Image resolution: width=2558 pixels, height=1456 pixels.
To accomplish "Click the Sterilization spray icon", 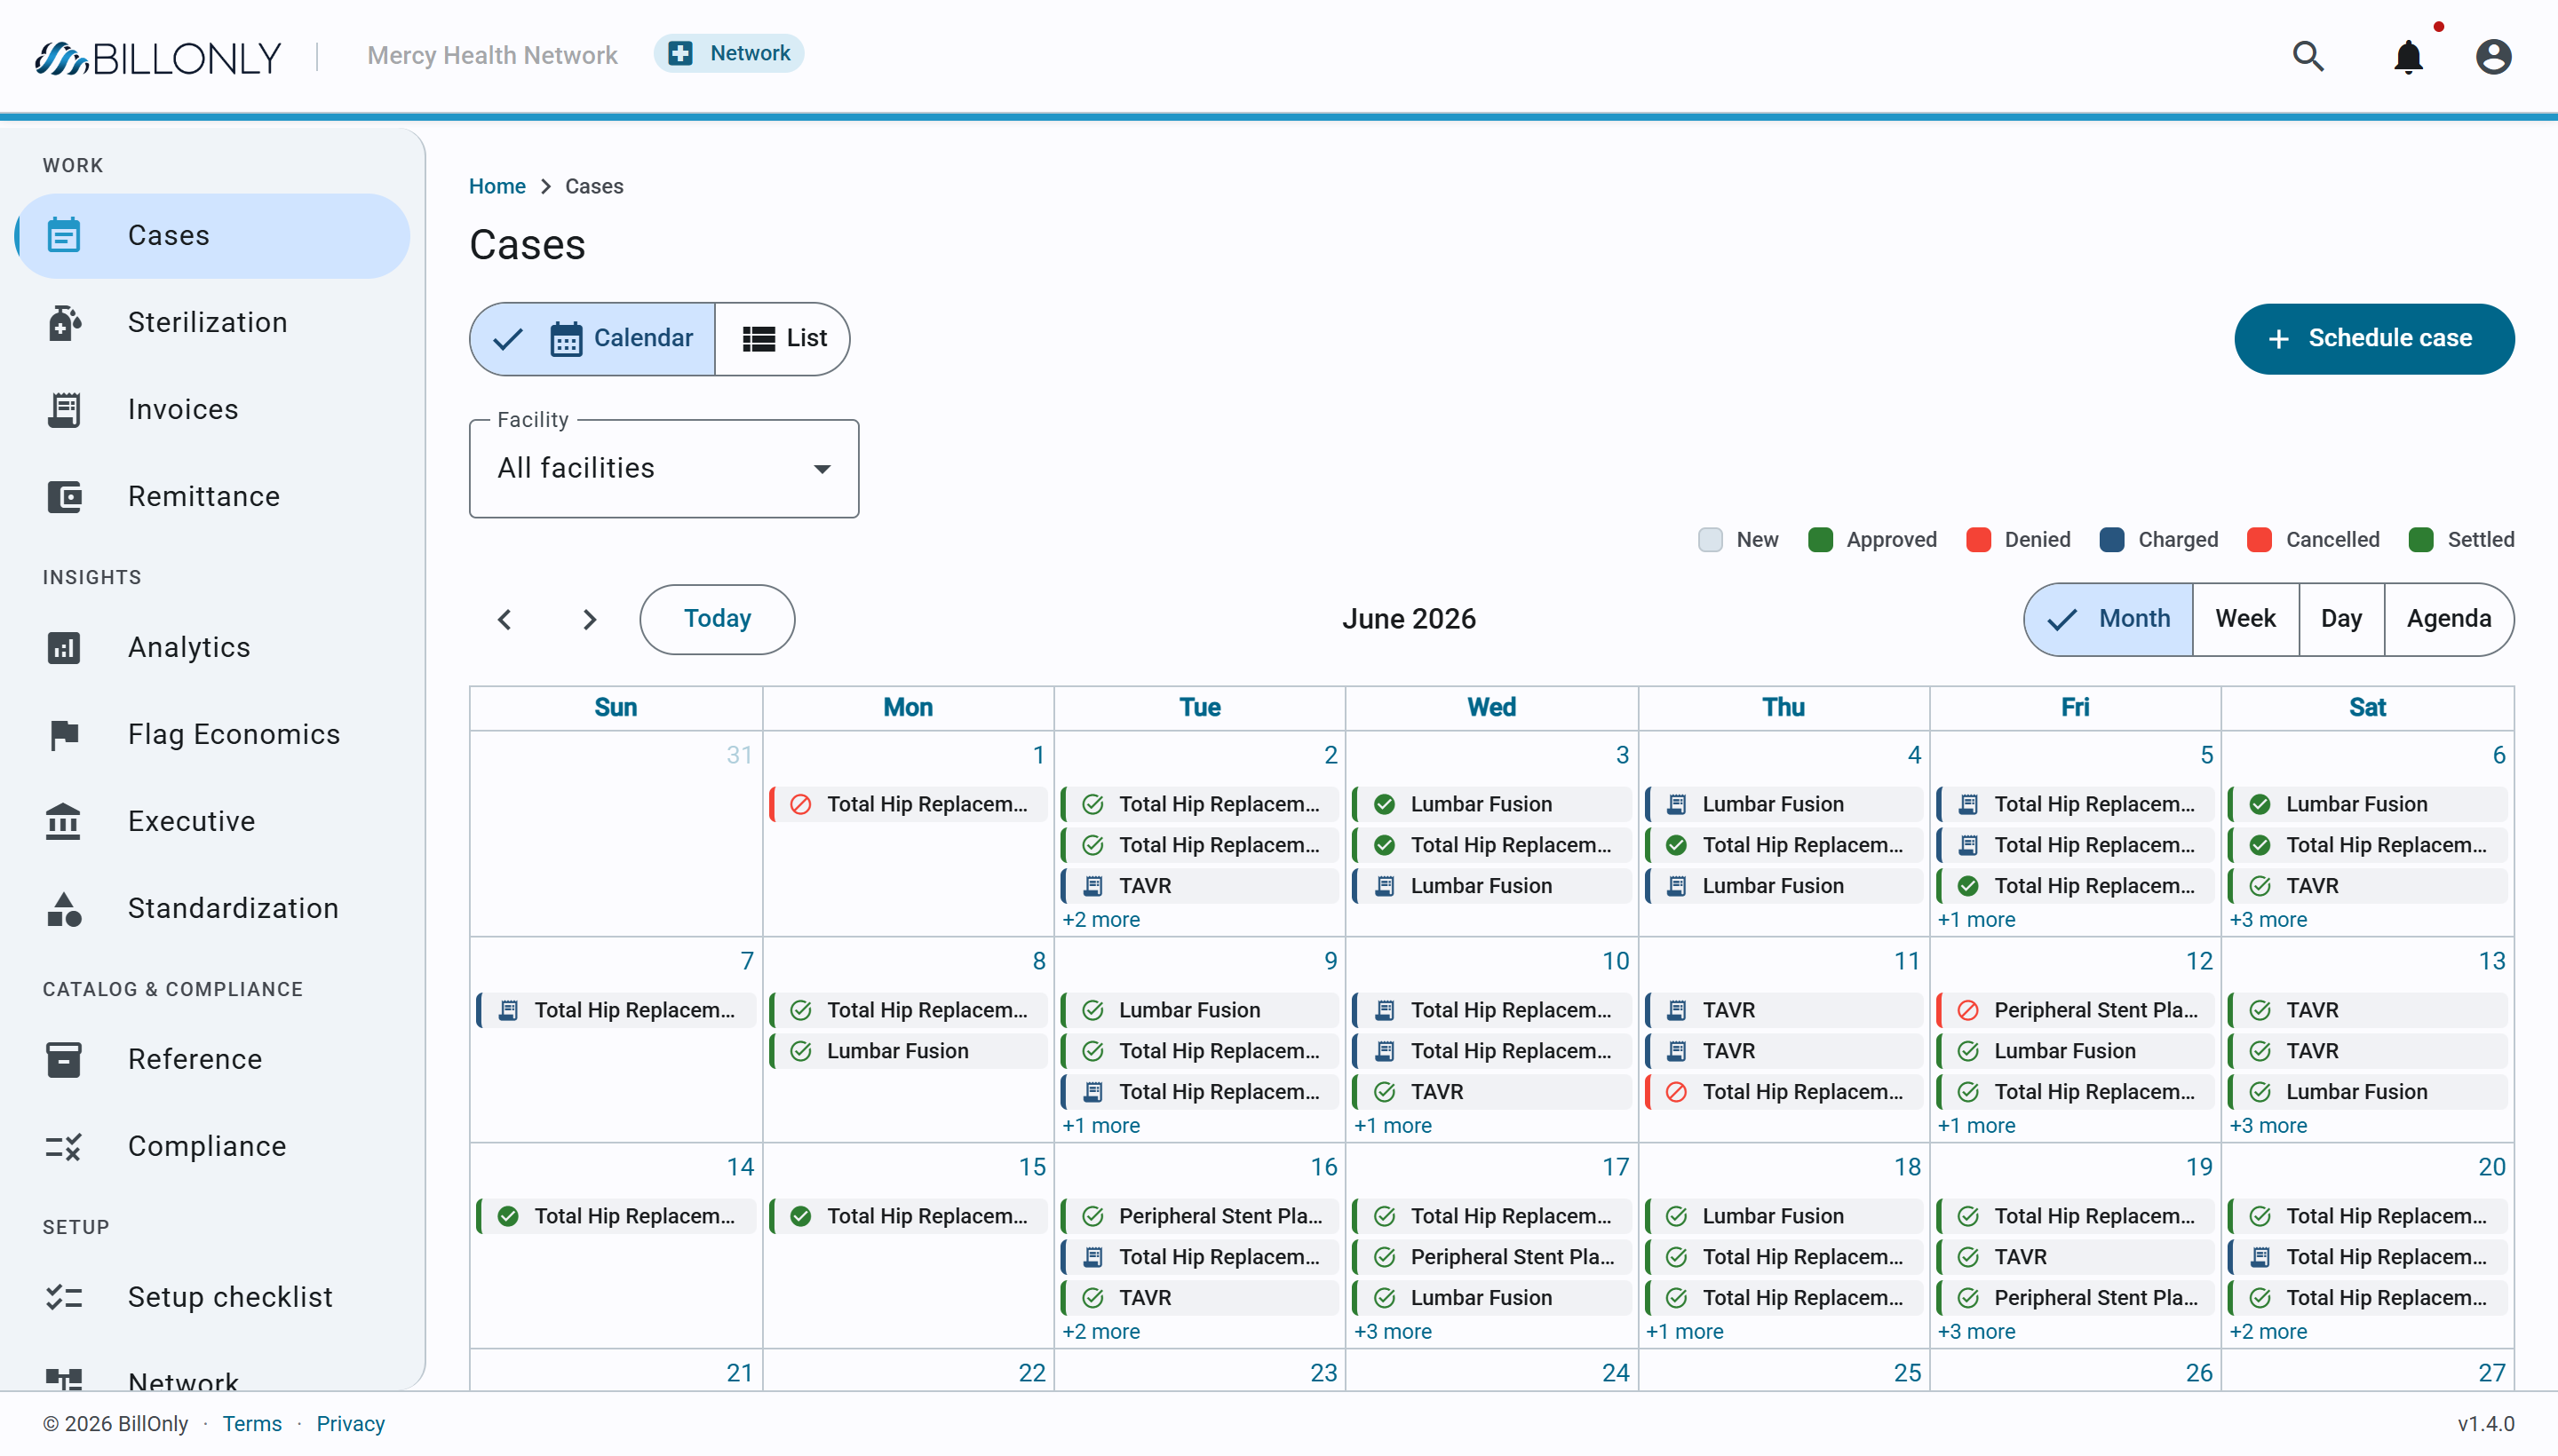I will tap(64, 323).
